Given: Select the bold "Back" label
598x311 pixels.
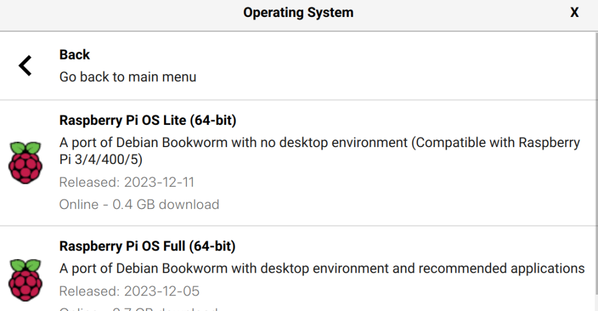Looking at the screenshot, I should click(75, 55).
